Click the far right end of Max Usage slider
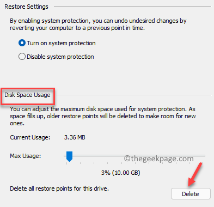The image size is (214, 207). pyautogui.click(x=204, y=156)
